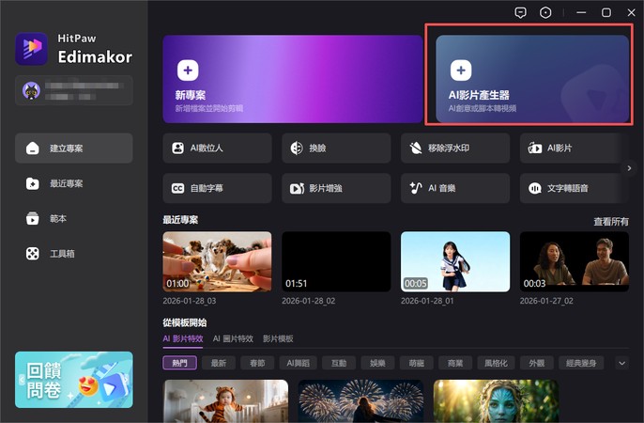Select the 經典變身 category filter

tap(581, 363)
